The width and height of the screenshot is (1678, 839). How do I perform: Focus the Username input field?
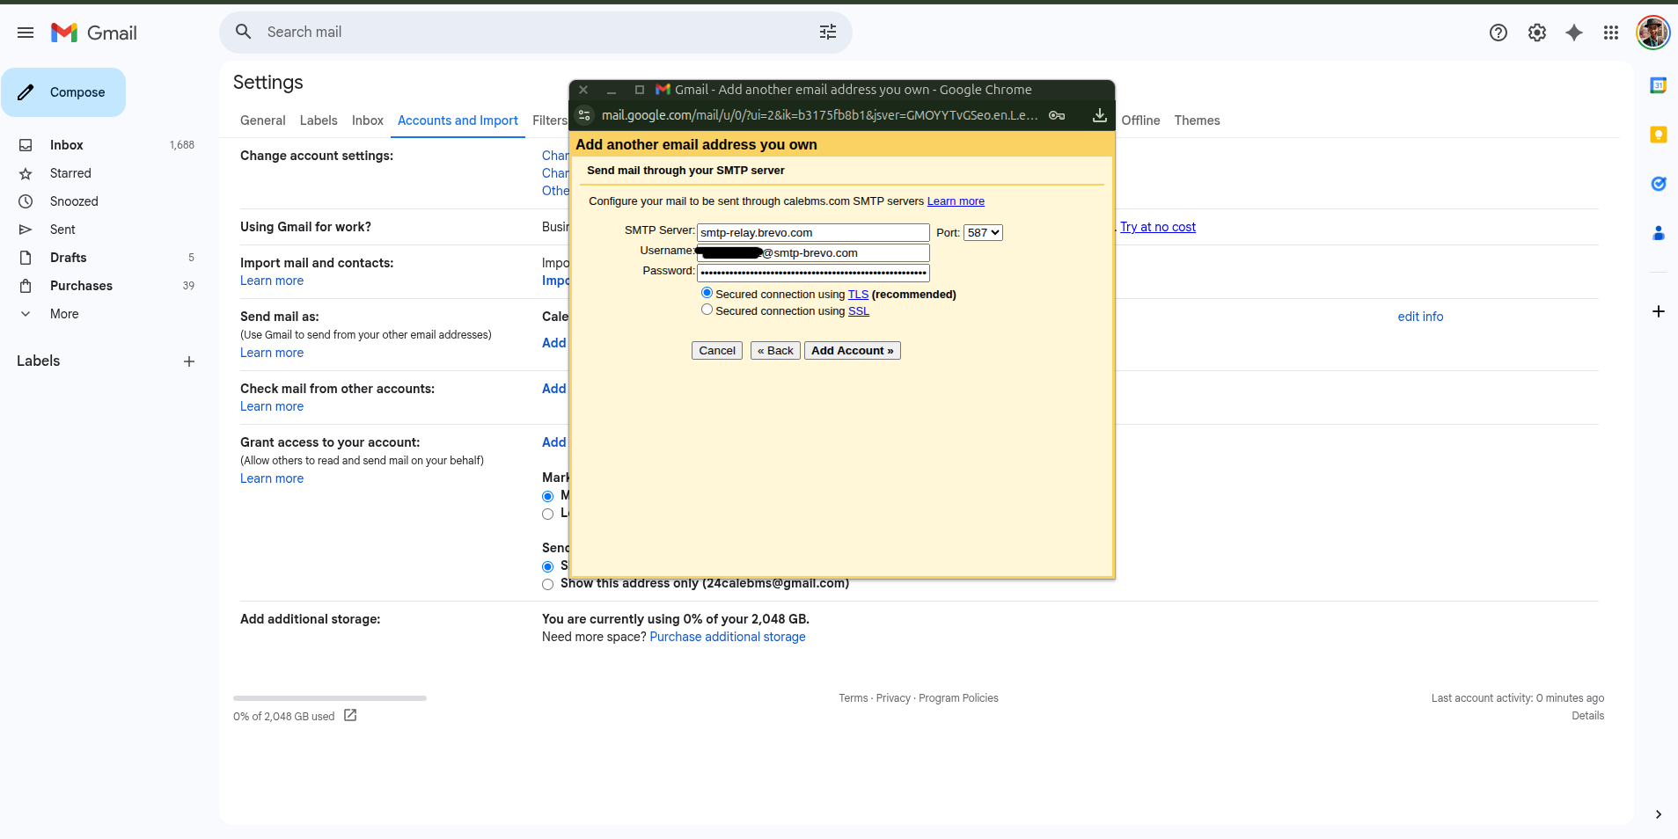tap(813, 253)
